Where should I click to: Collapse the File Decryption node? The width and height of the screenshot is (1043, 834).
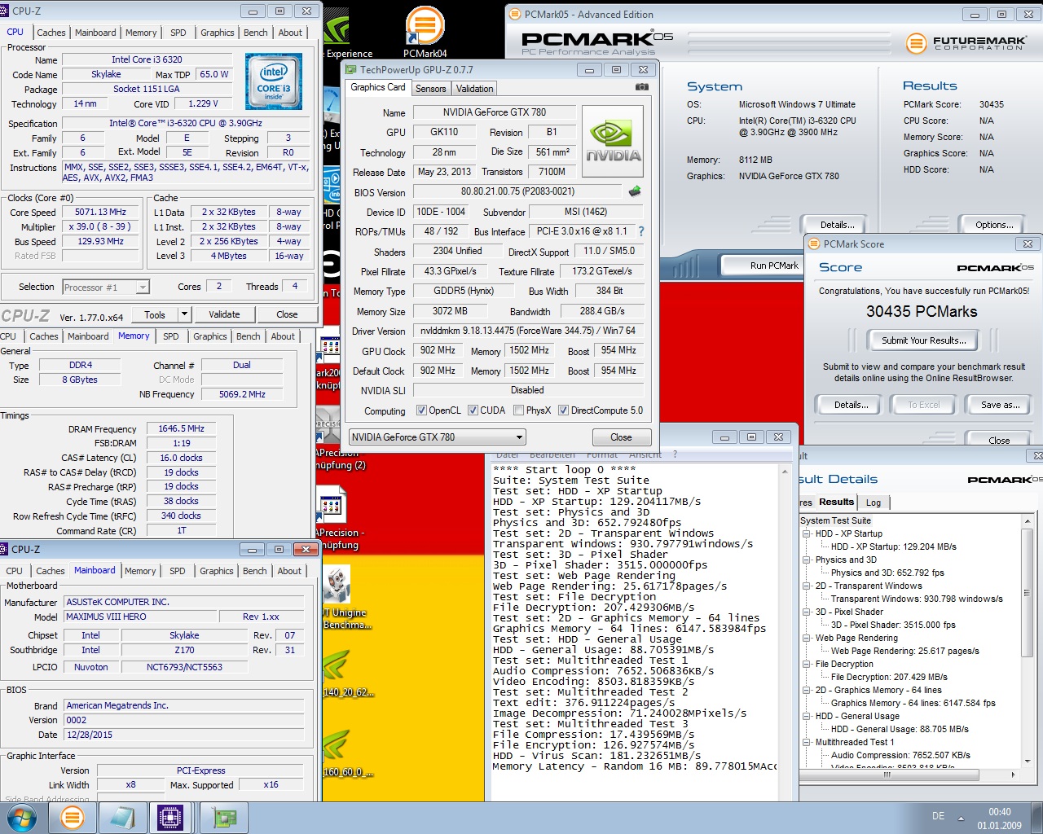[x=807, y=664]
